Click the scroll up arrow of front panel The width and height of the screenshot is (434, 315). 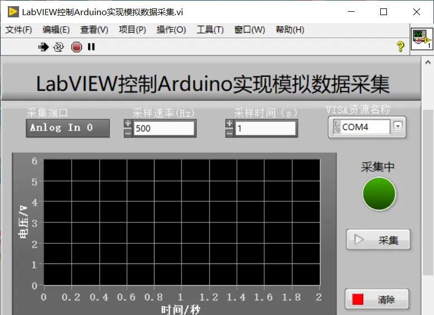(428, 63)
